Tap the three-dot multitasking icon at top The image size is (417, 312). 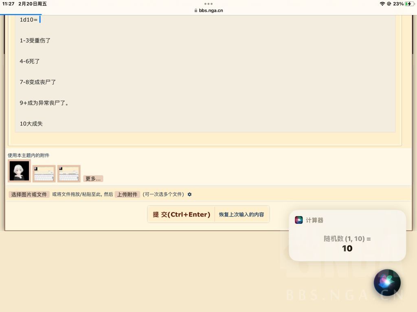pyautogui.click(x=208, y=4)
